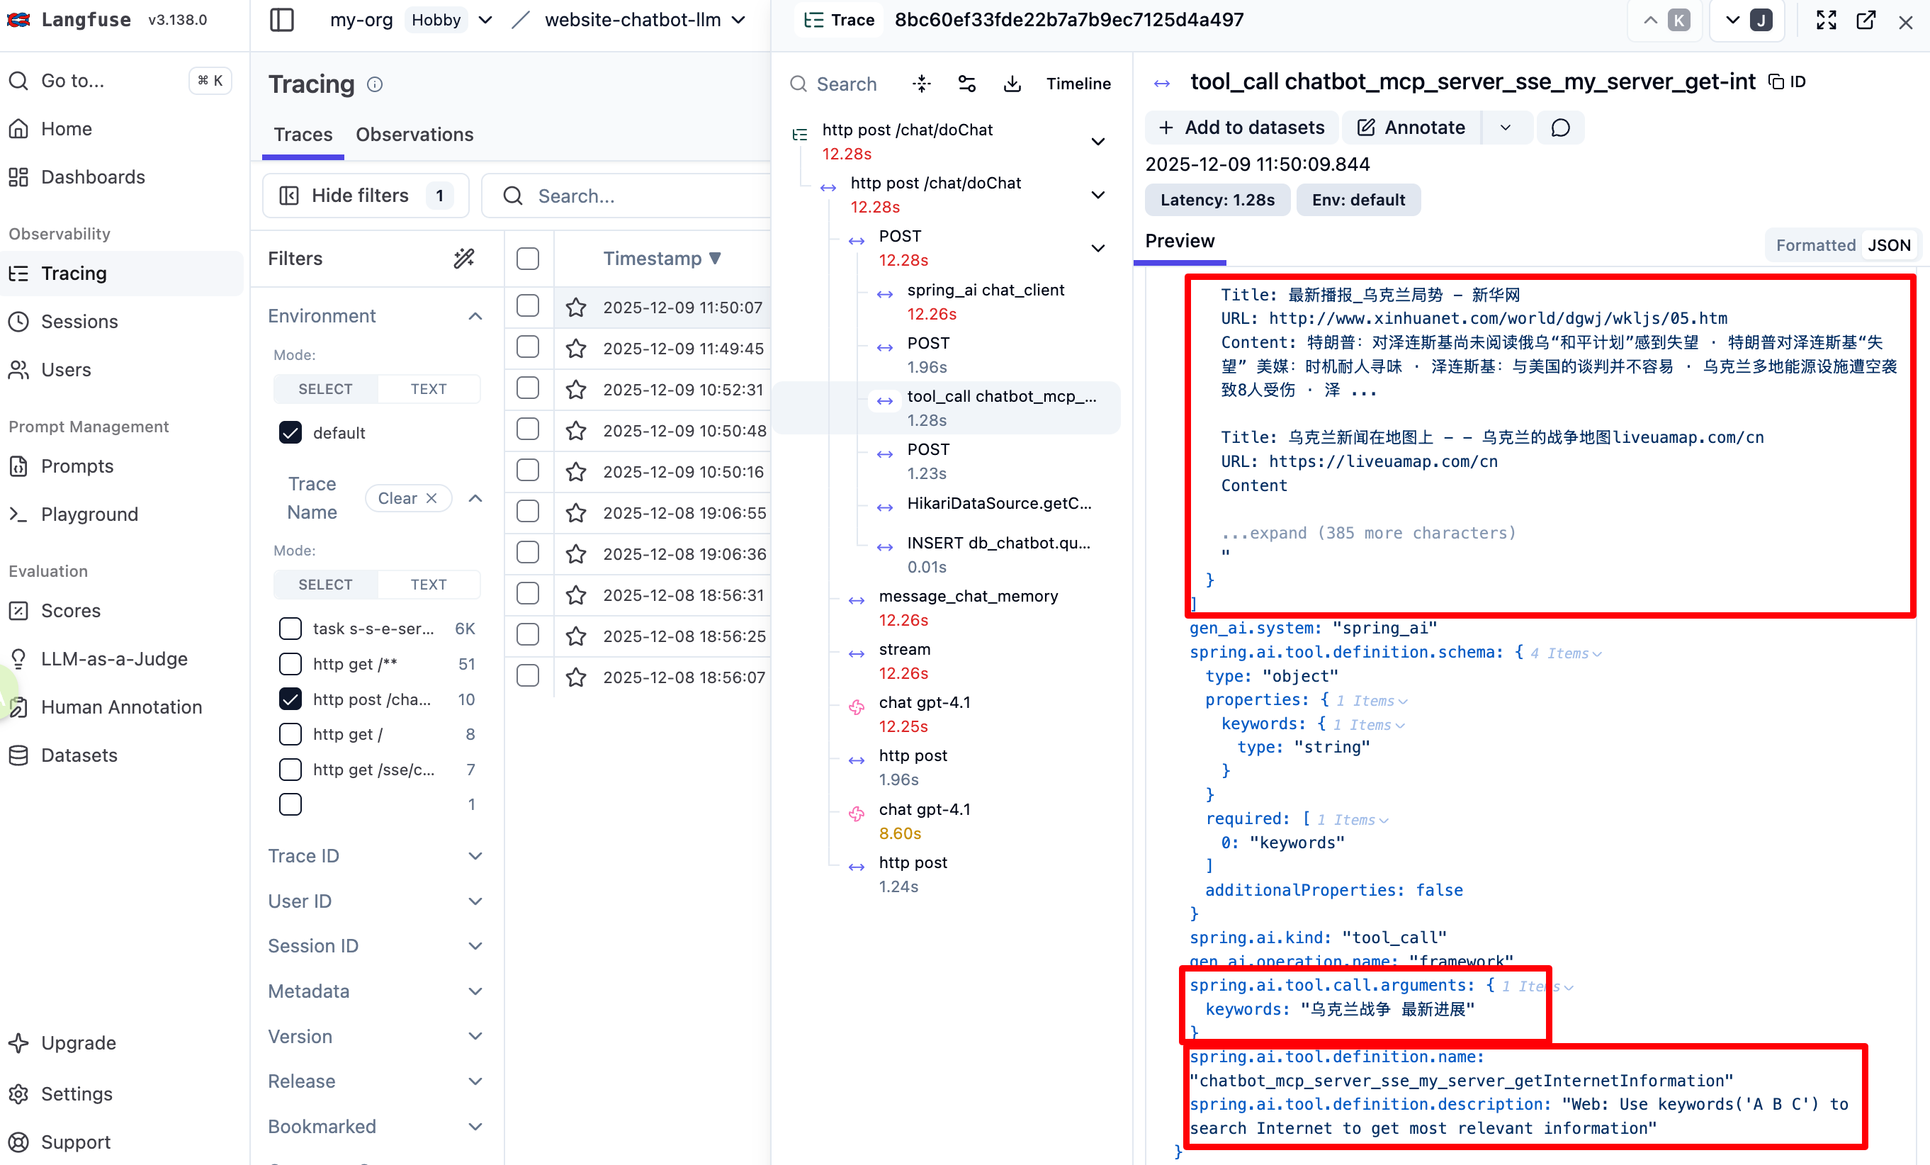Check the task s-s-e-ser trace name filter
This screenshot has height=1165, width=1930.
[290, 629]
